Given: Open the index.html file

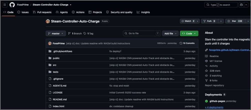Looking at the screenshot, I should click(58, 106).
